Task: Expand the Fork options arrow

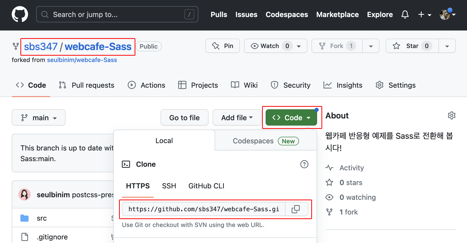Action: pos(371,46)
